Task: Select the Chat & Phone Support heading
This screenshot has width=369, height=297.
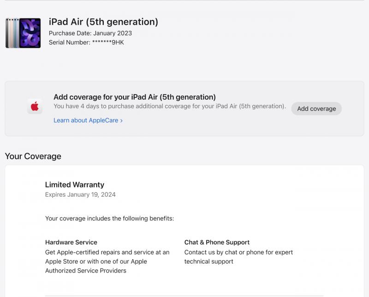Action: [x=217, y=242]
